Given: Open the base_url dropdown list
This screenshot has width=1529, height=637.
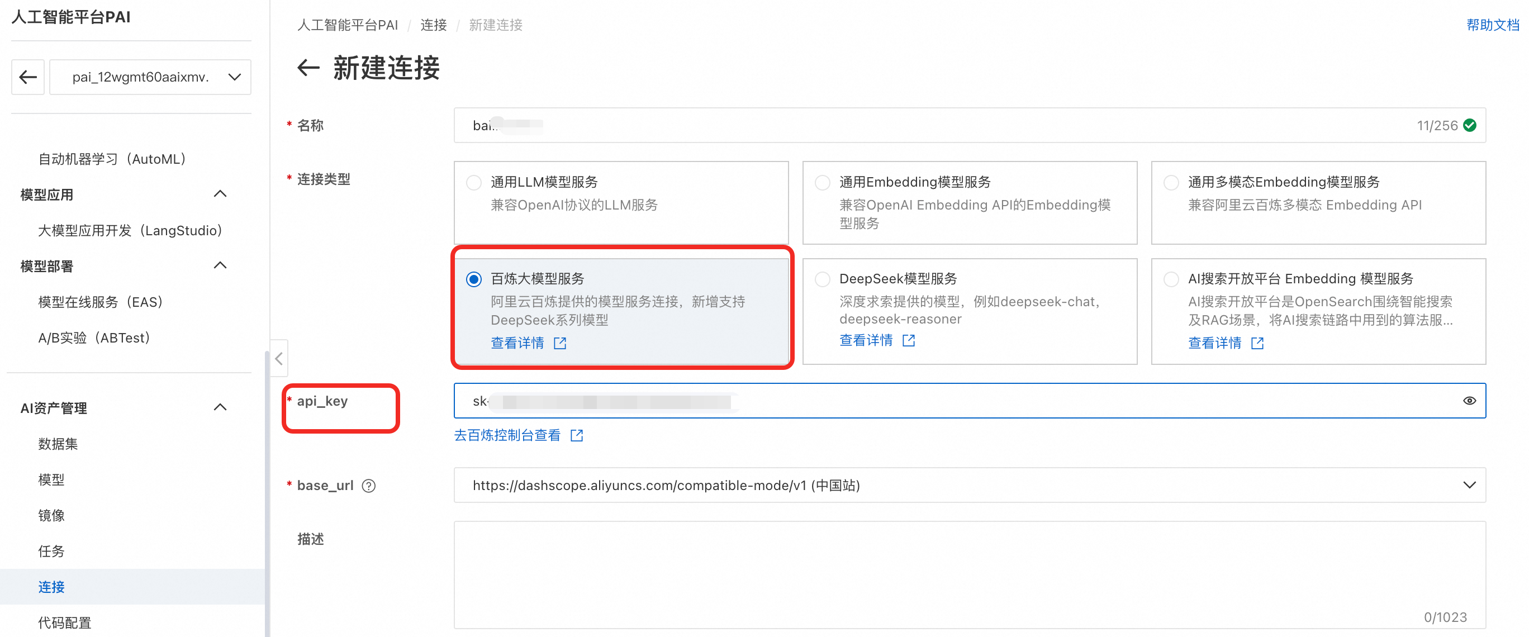Looking at the screenshot, I should 969,485.
